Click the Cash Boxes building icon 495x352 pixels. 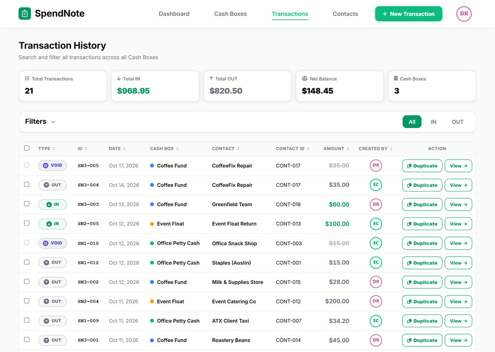[396, 78]
